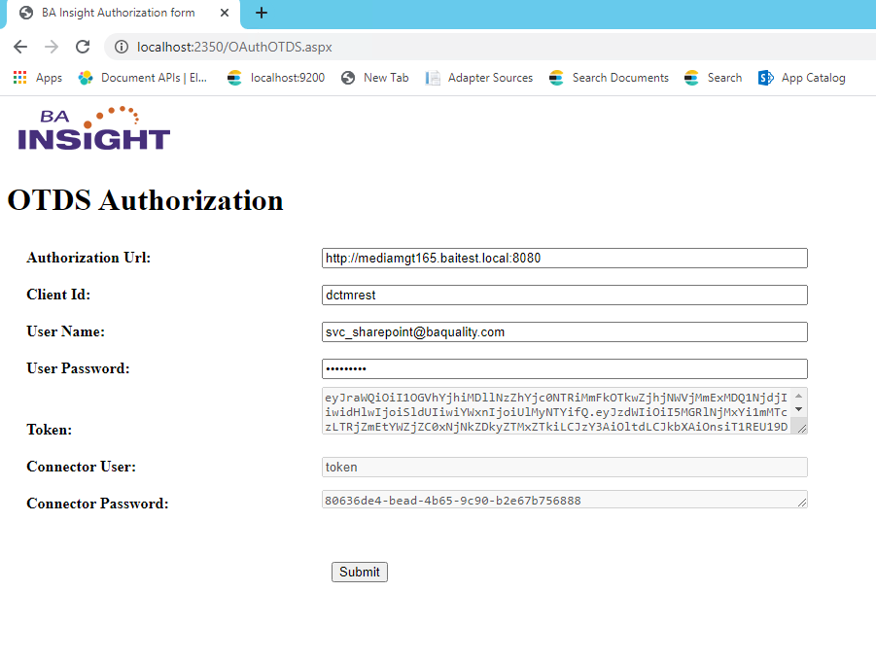Image resolution: width=876 pixels, height=661 pixels.
Task: Click Token area scroll up arrow
Action: click(799, 396)
